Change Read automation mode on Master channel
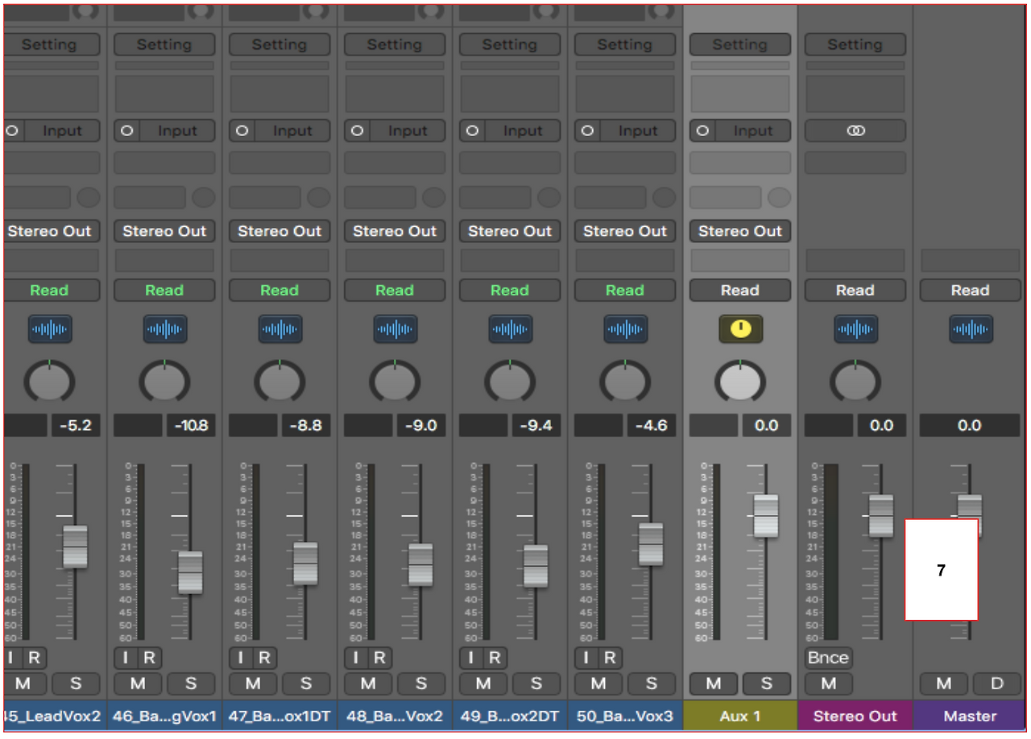 pyautogui.click(x=971, y=291)
